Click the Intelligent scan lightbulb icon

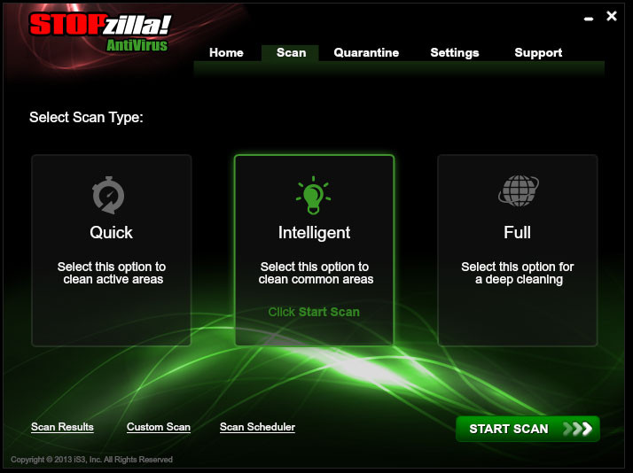coord(314,195)
